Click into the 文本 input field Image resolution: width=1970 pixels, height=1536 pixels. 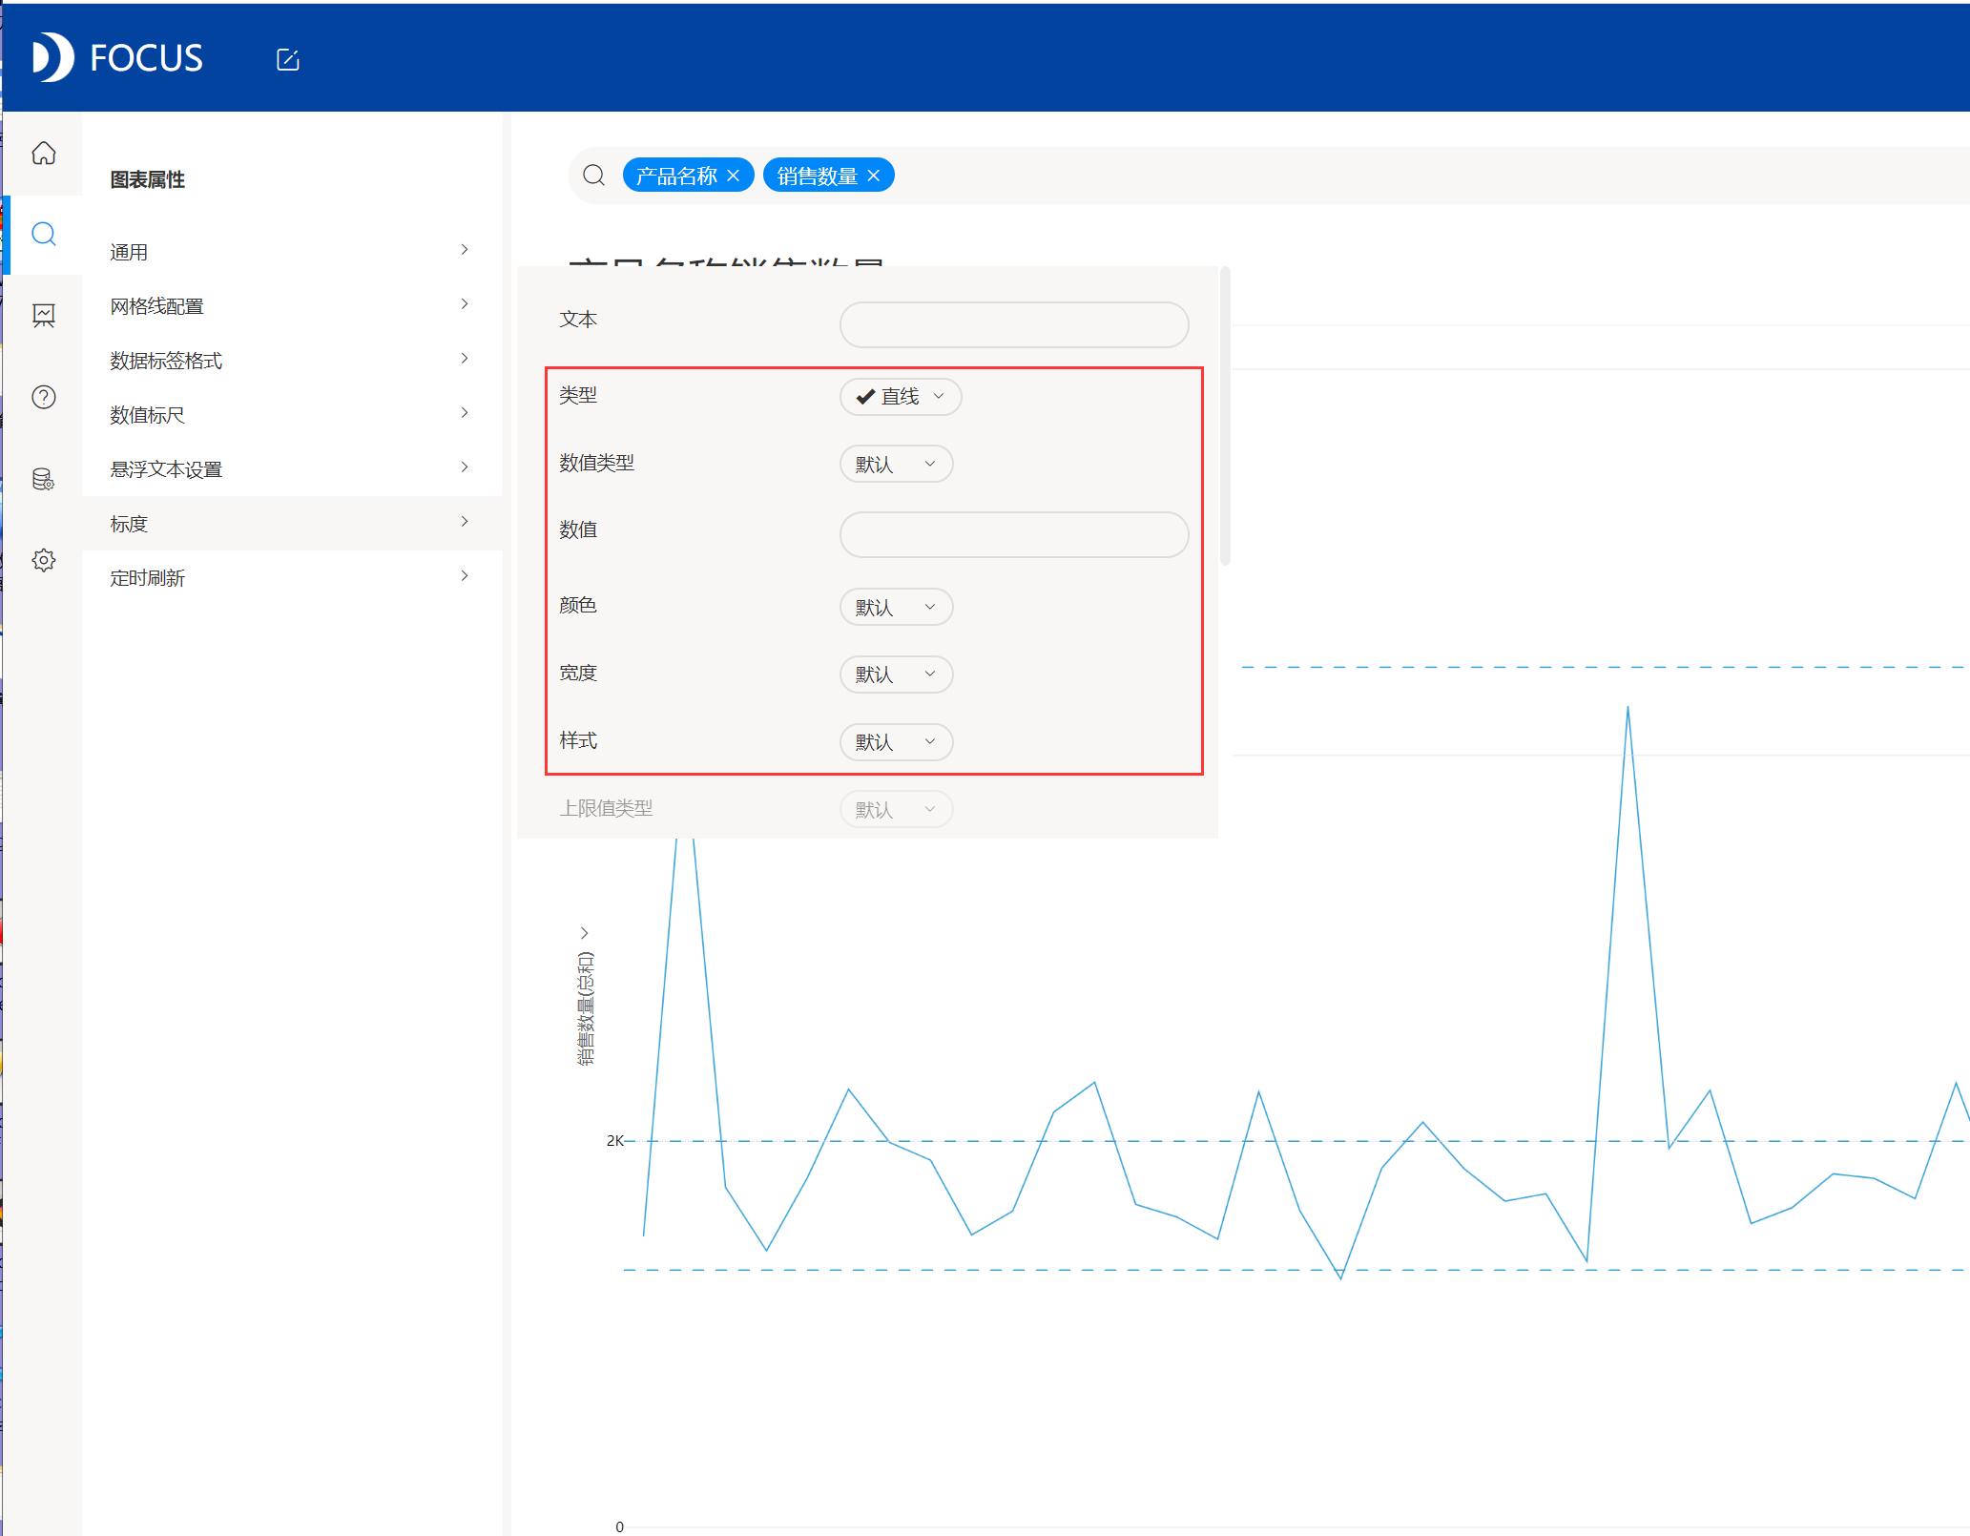(x=1014, y=324)
